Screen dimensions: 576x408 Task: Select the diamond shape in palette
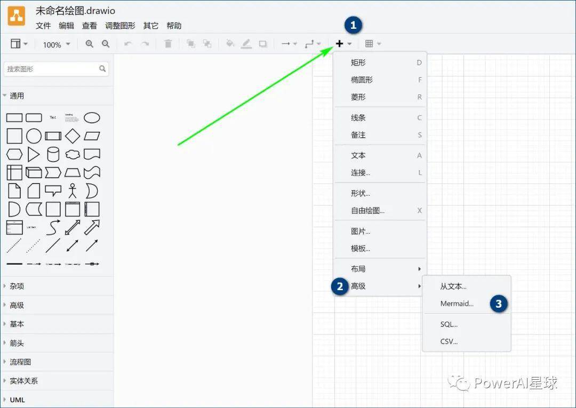(73, 136)
